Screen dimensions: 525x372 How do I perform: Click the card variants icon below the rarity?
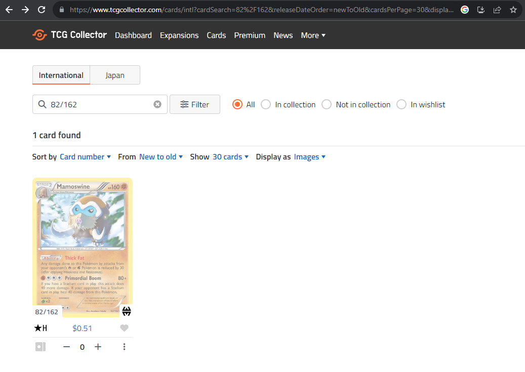(x=41, y=347)
